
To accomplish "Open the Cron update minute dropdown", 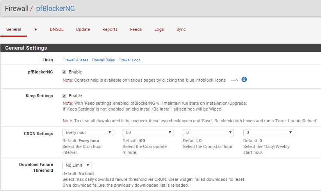I will [148, 132].
